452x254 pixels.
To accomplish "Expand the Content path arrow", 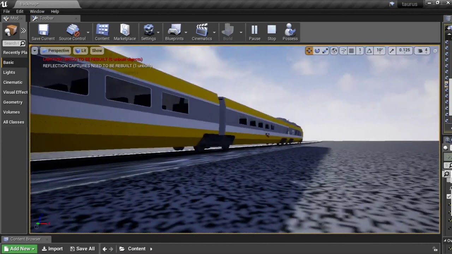I will [x=151, y=249].
